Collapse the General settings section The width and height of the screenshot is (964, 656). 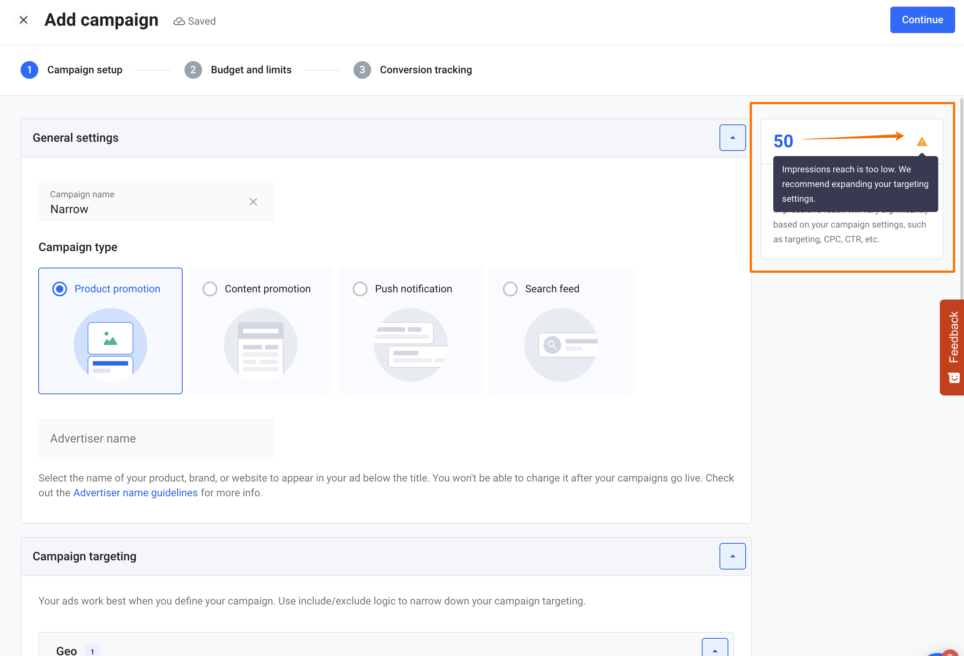[x=732, y=138]
